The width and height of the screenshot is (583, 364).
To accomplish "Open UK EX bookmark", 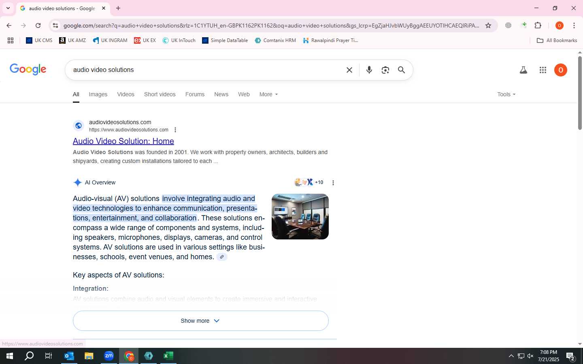I will (145, 40).
